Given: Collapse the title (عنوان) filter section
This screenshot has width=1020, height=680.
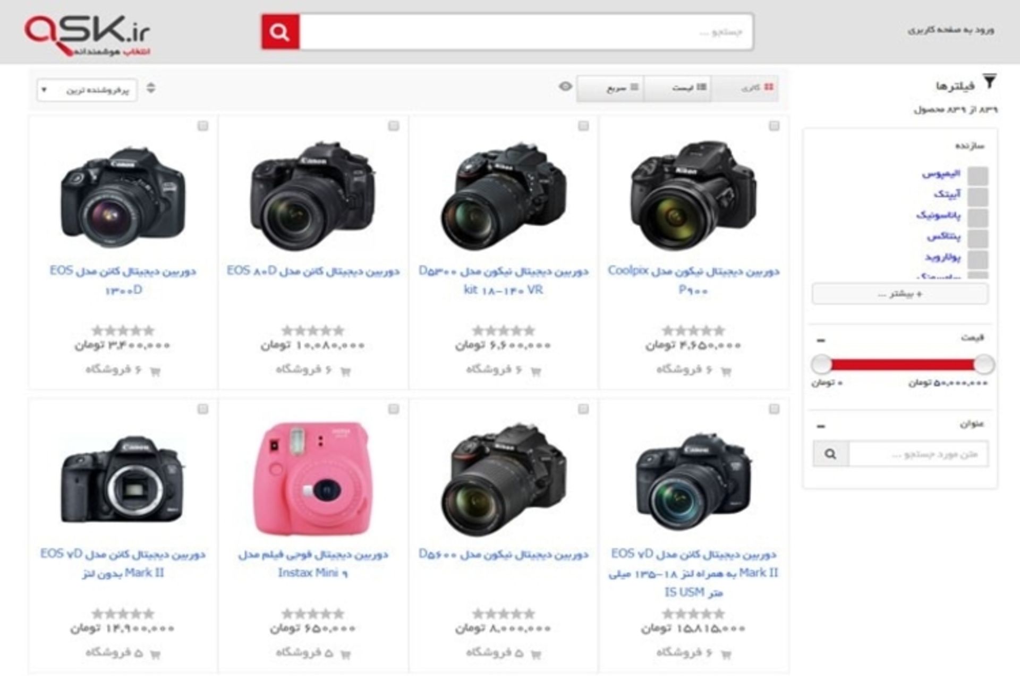Looking at the screenshot, I should click(x=821, y=426).
